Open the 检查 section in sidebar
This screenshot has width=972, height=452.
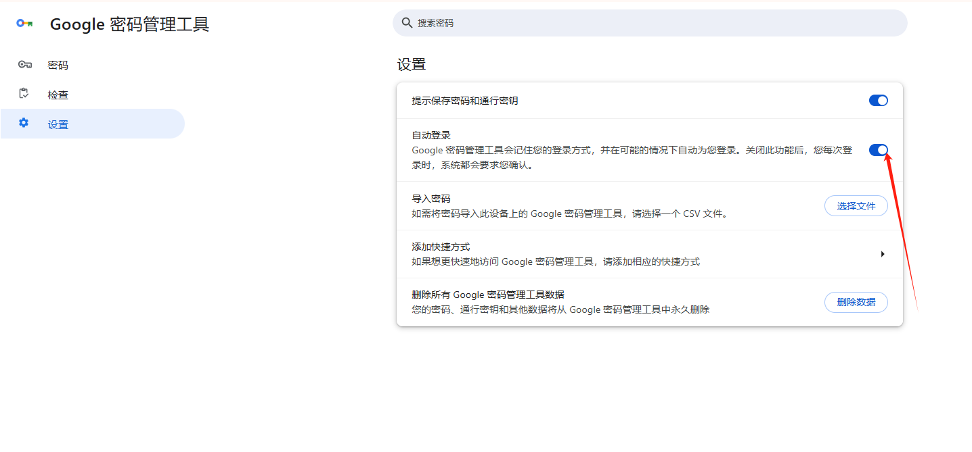point(92,95)
